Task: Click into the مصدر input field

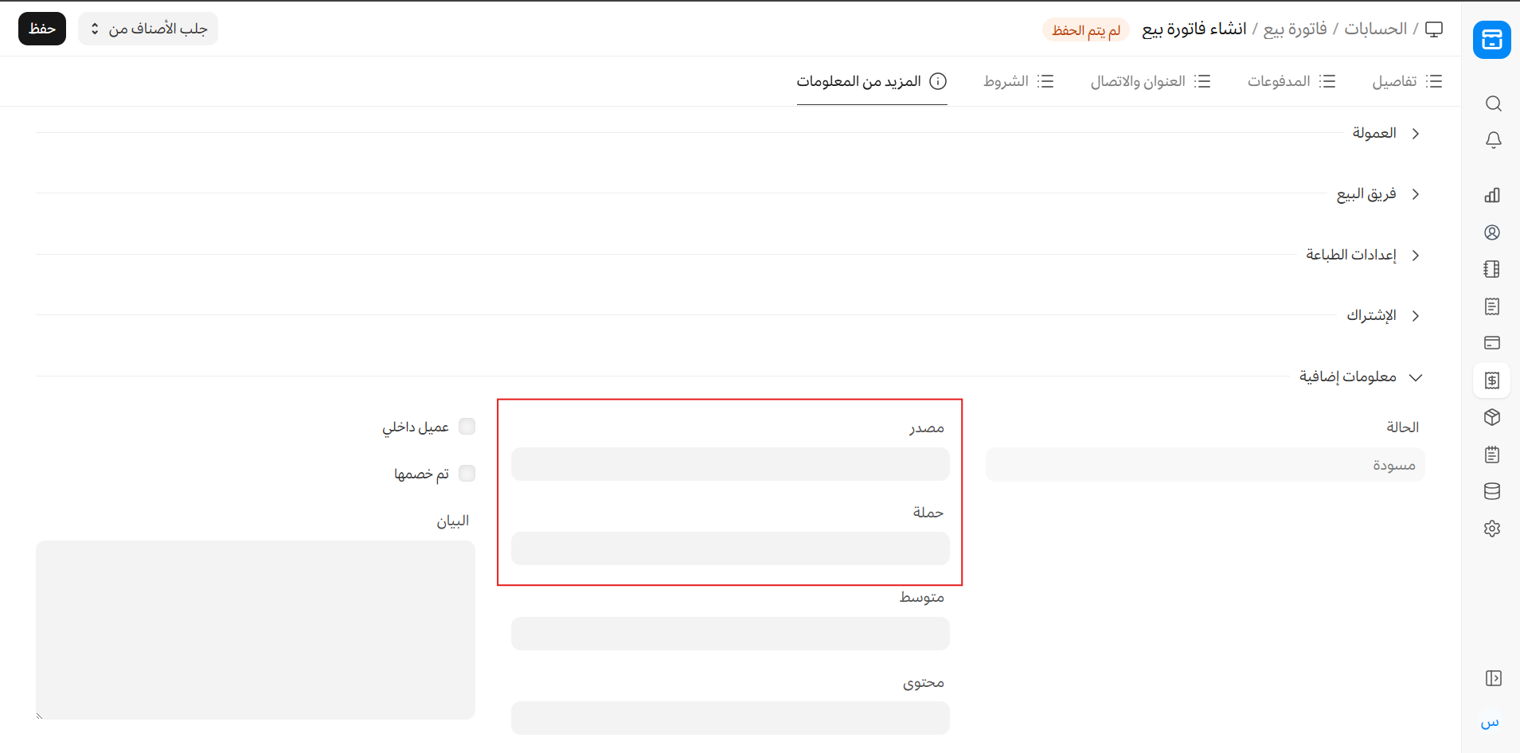Action: pyautogui.click(x=730, y=464)
